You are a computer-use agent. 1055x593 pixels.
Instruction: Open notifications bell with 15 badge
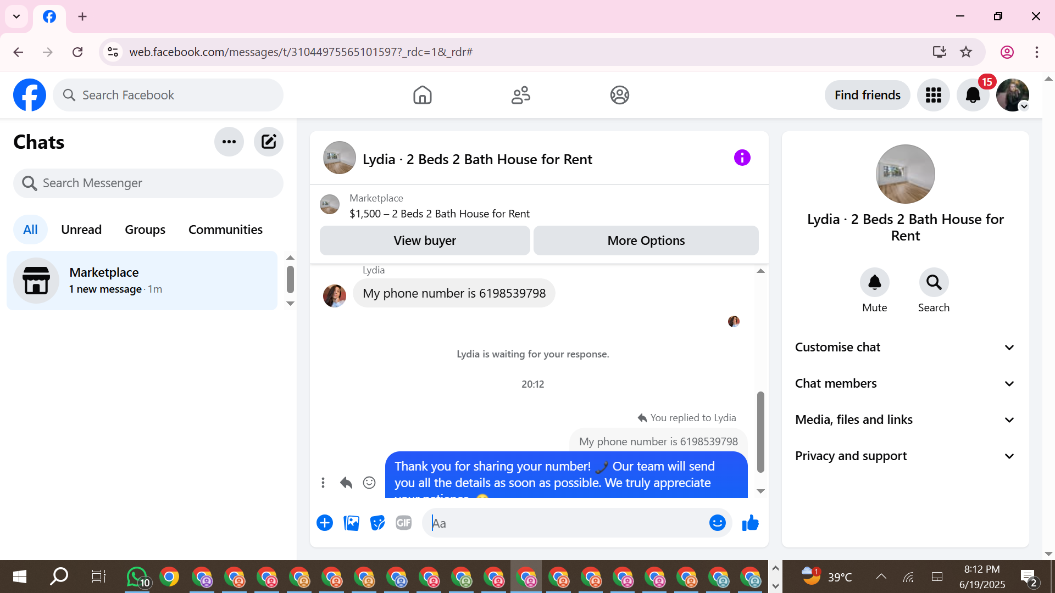[x=973, y=95]
